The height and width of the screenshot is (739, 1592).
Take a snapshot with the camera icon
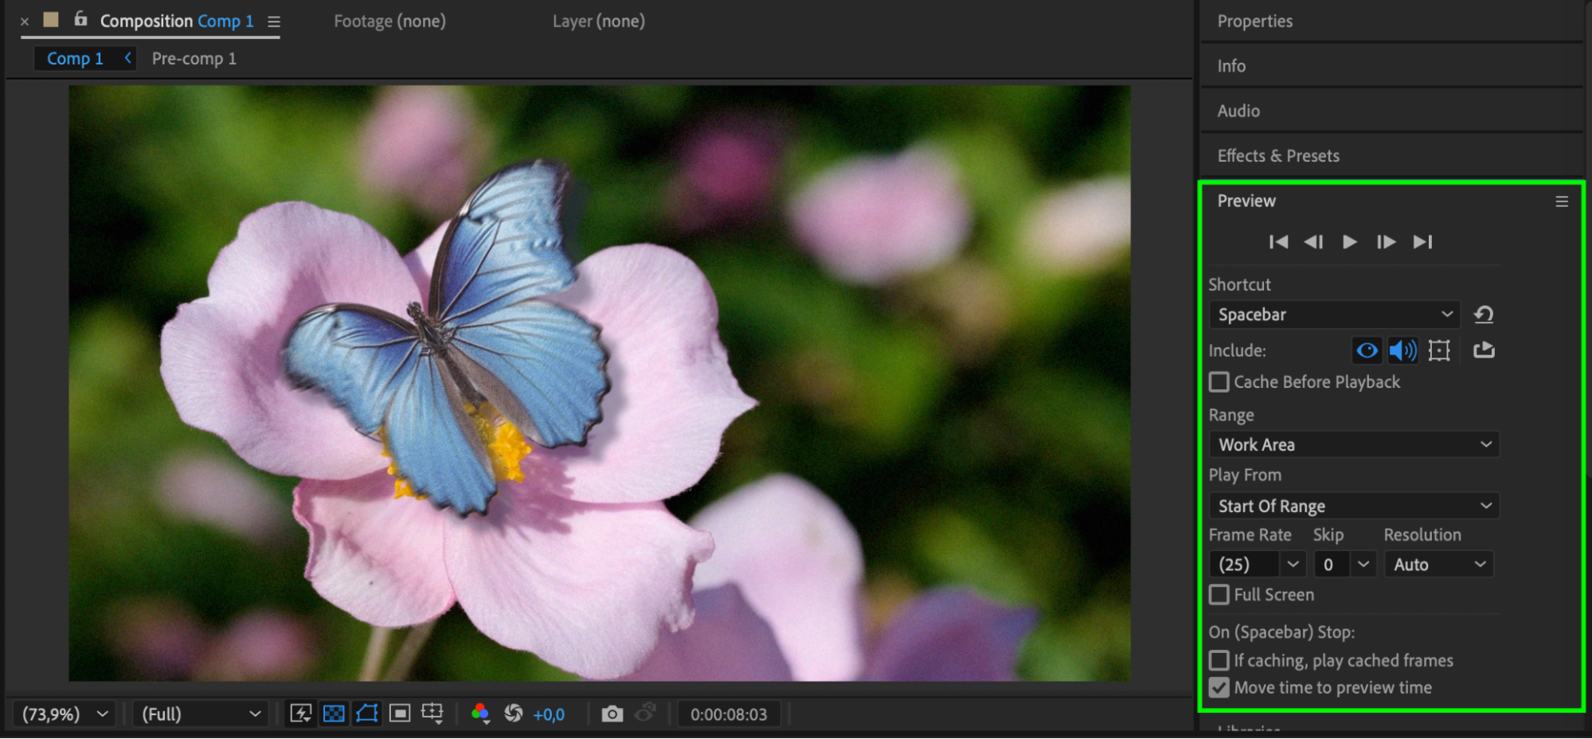(x=612, y=714)
